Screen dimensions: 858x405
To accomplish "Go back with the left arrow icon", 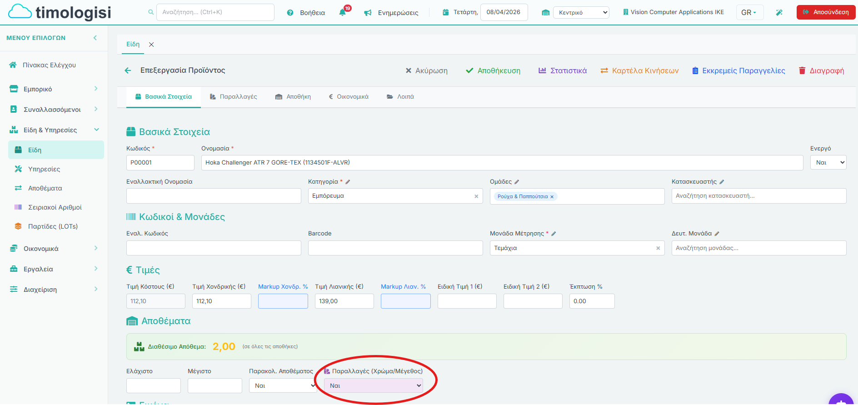I will [128, 70].
